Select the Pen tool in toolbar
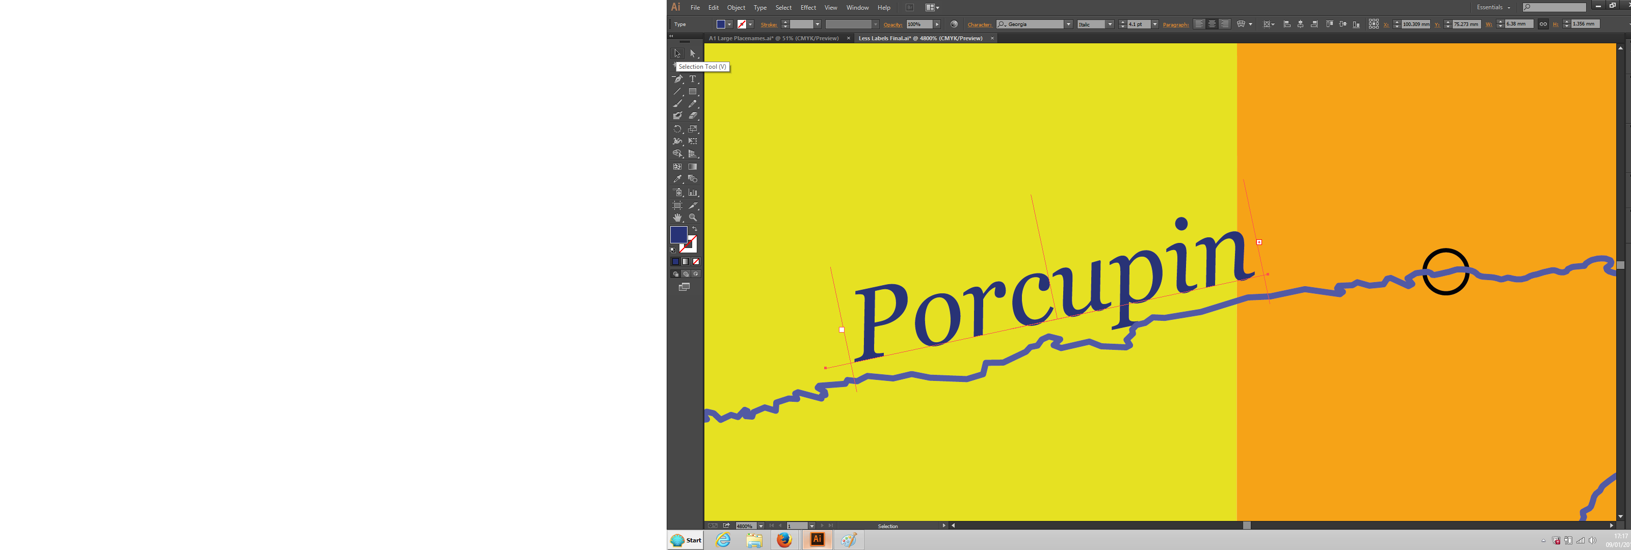Viewport: 1631px width, 550px height. click(678, 80)
